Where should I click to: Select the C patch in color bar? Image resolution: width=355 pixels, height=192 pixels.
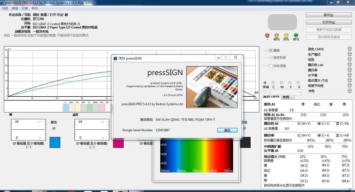pos(66,107)
